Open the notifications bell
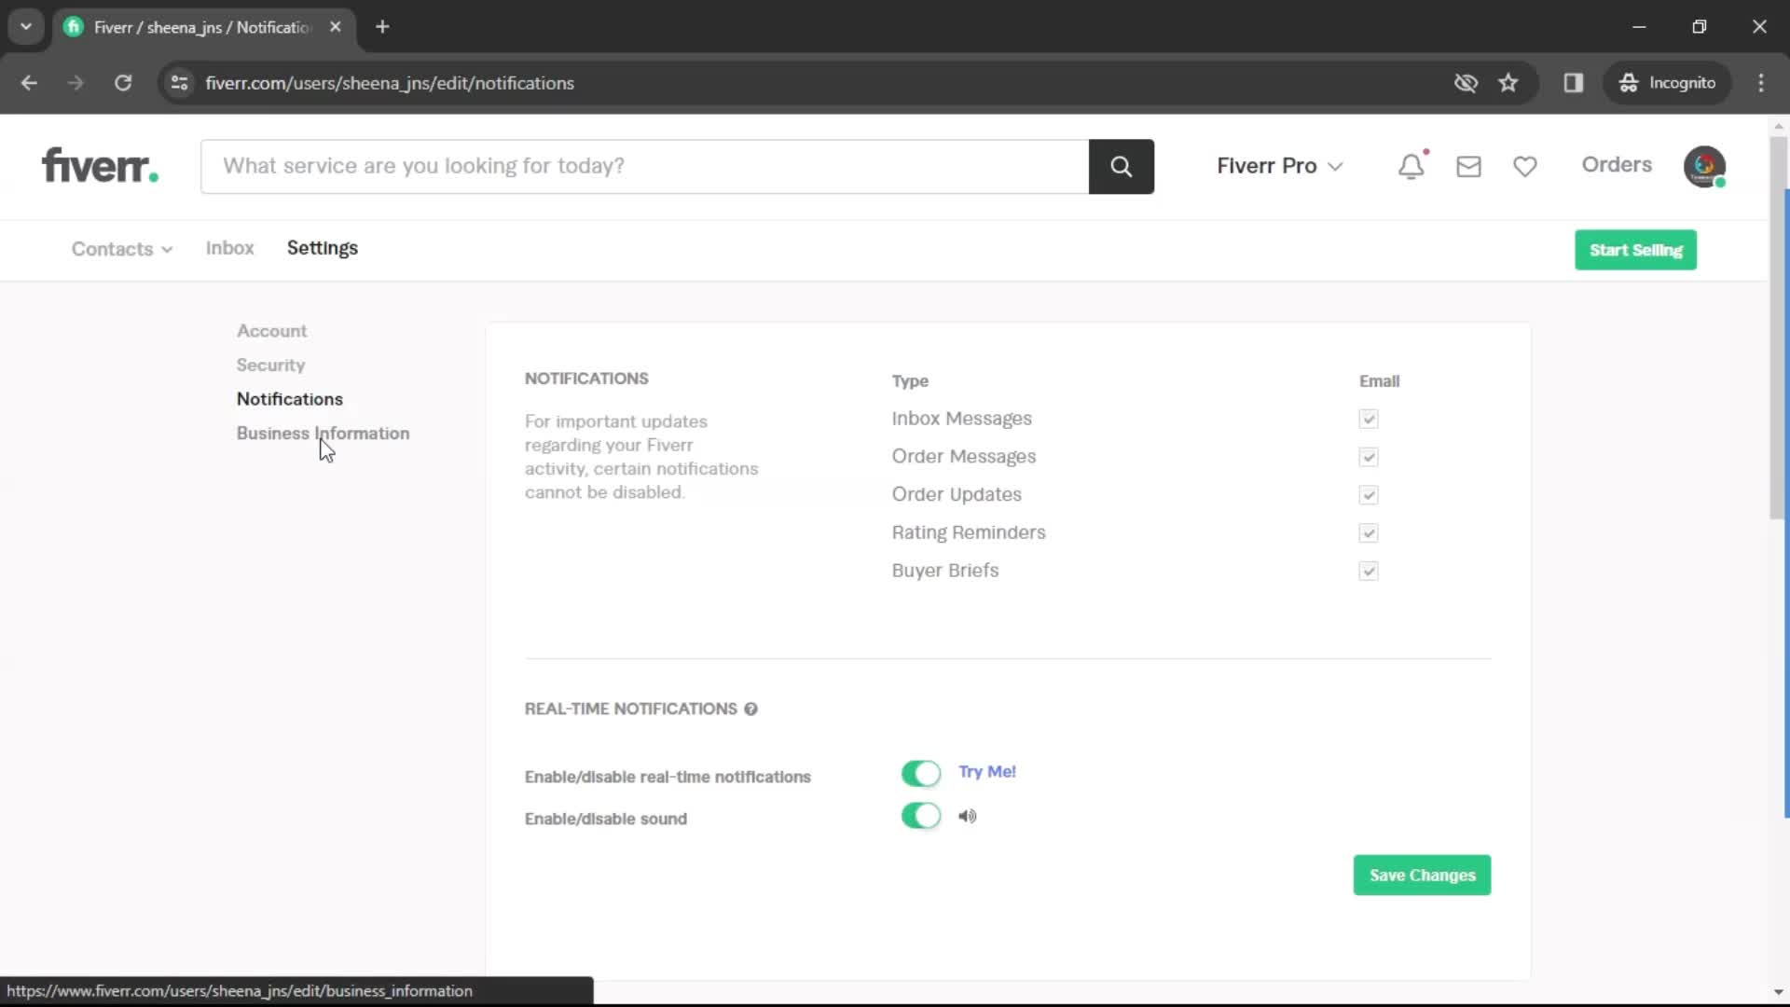Viewport: 1790px width, 1007px height. [x=1411, y=166]
